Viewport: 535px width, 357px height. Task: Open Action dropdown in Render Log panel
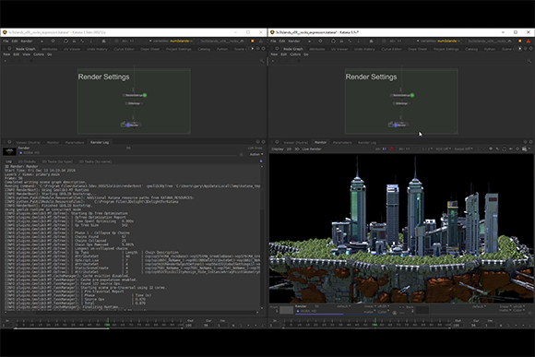[256, 155]
